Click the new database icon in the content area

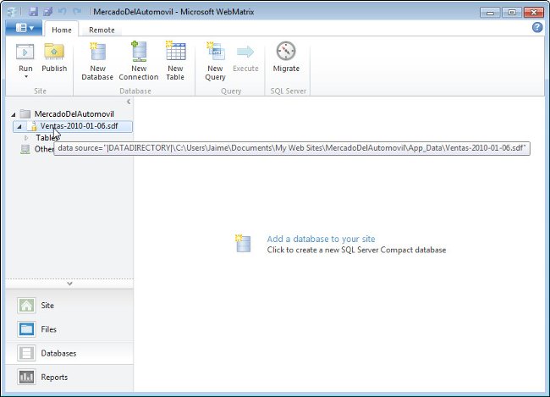click(243, 244)
